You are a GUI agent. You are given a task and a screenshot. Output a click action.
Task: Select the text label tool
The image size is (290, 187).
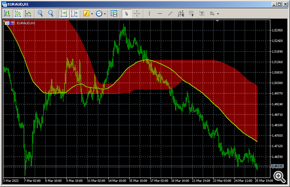[202, 13]
